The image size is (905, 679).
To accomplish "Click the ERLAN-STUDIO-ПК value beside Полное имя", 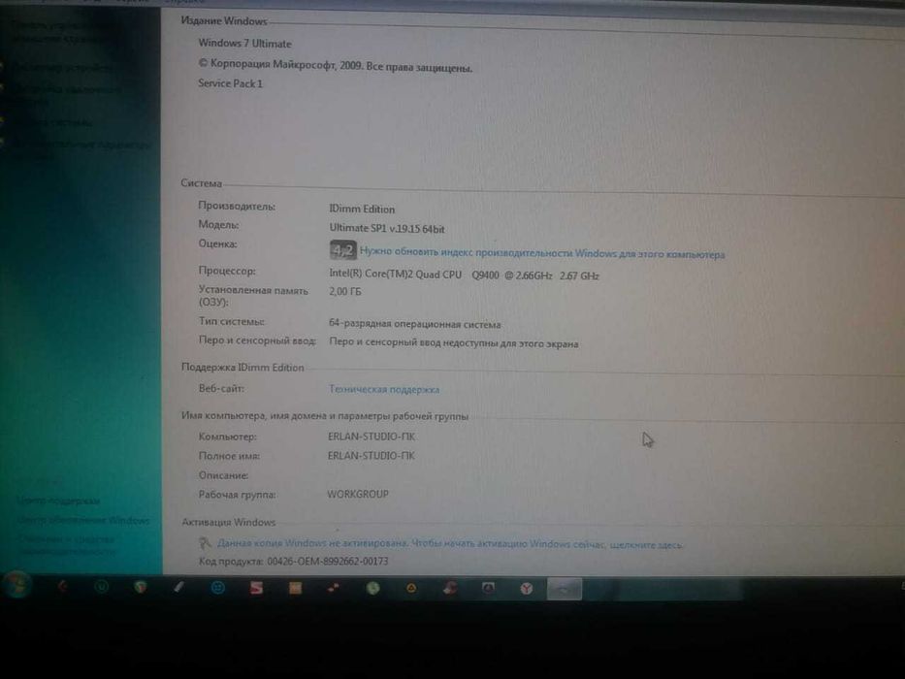I will (372, 456).
